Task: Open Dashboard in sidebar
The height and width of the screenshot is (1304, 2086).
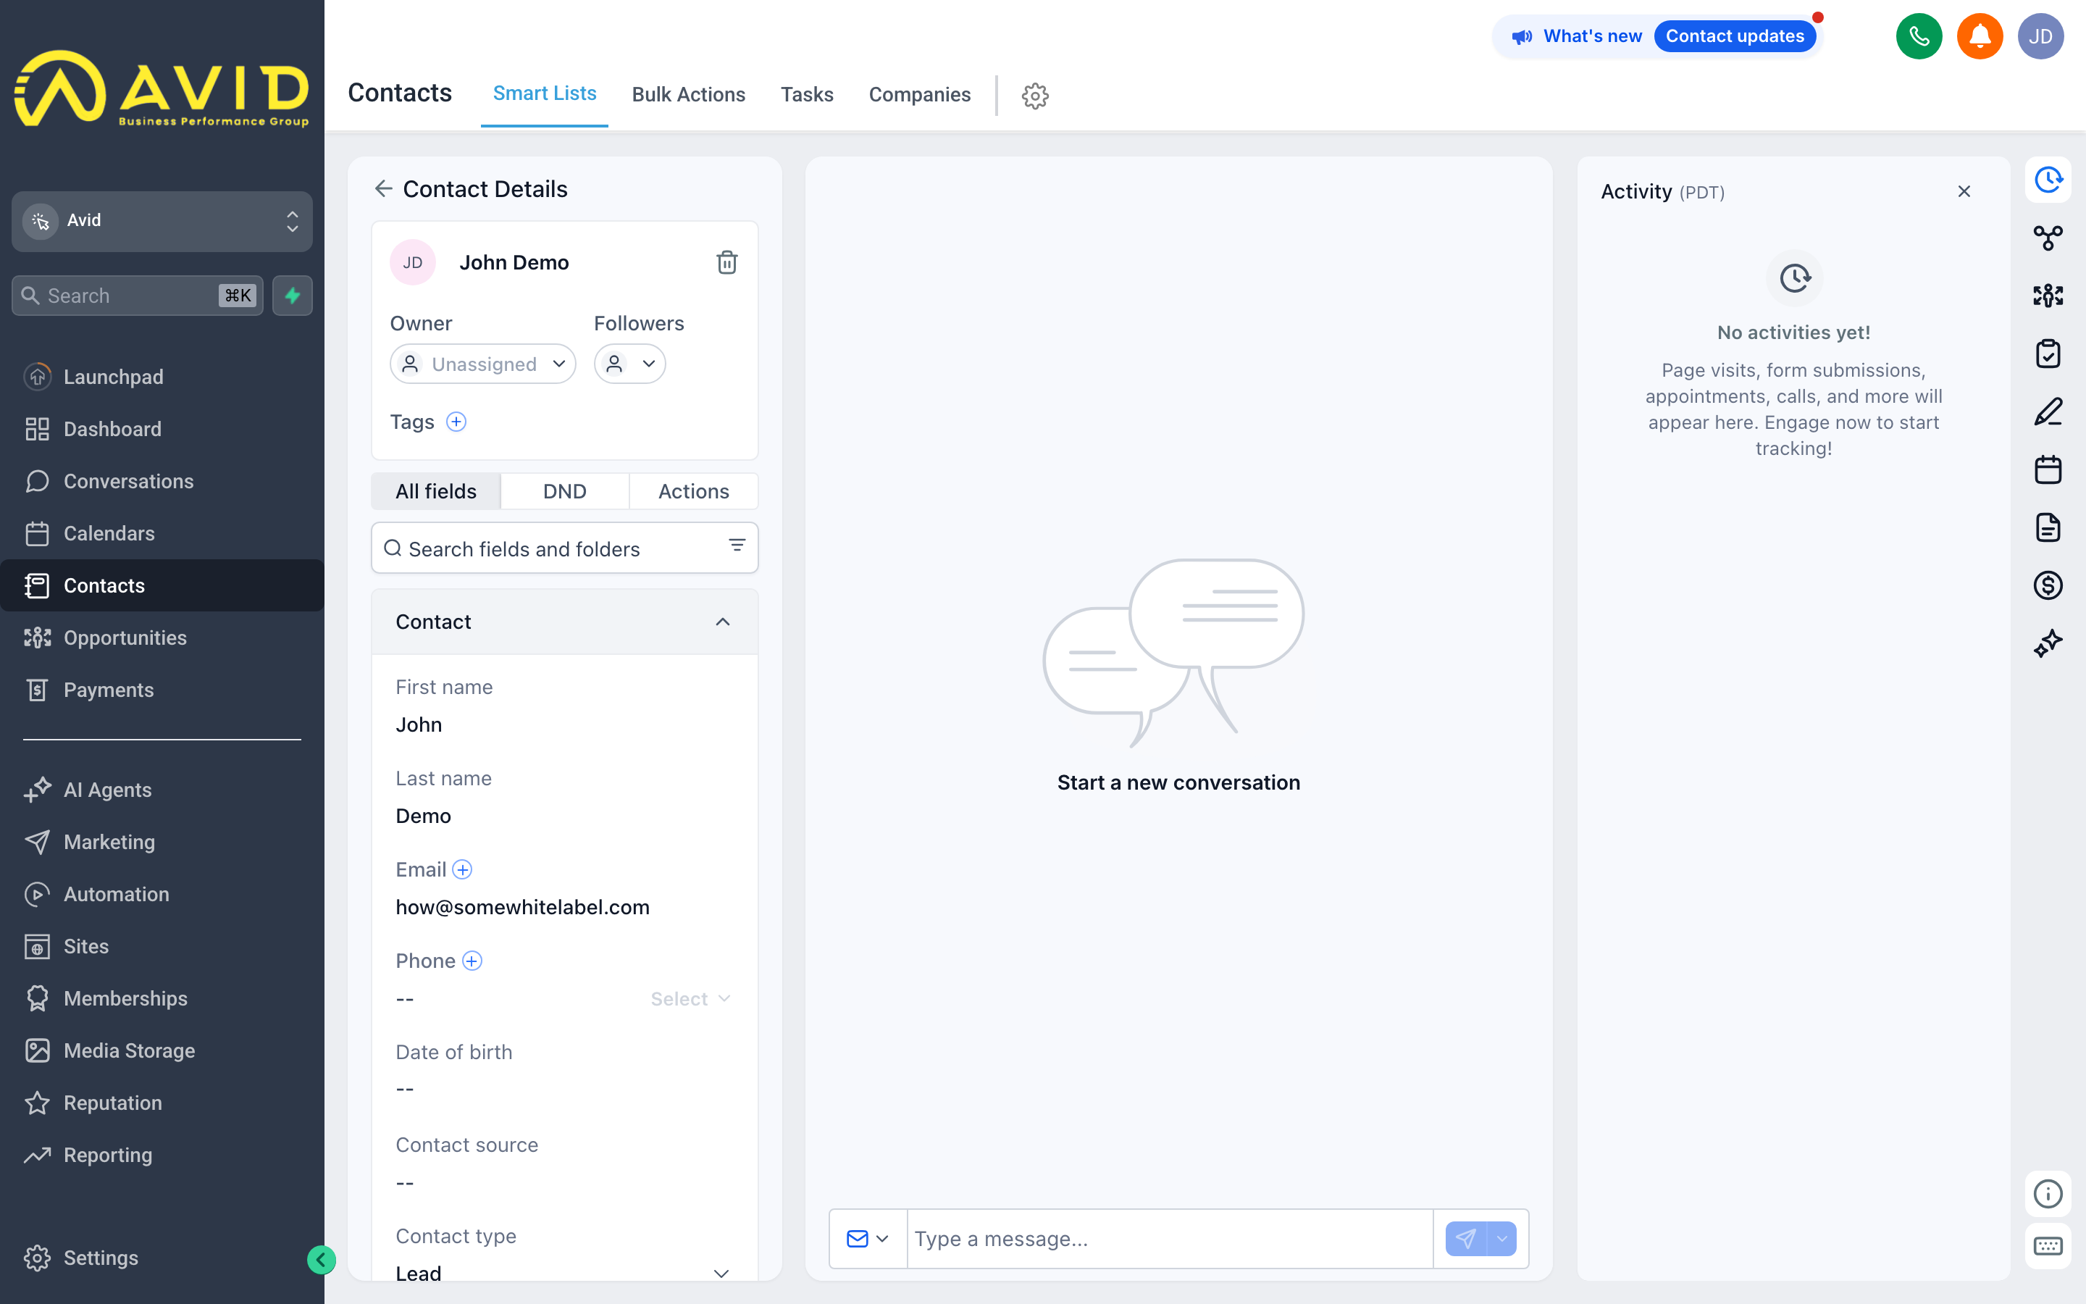Action: pos(162,429)
